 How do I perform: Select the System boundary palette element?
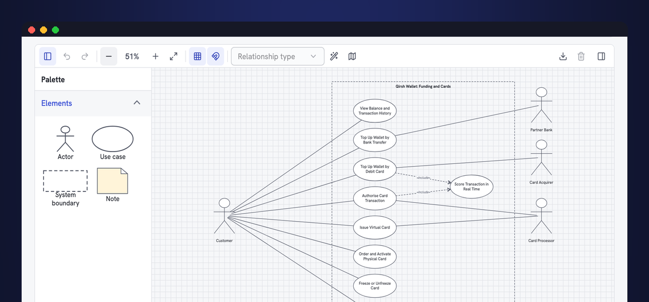pos(65,188)
